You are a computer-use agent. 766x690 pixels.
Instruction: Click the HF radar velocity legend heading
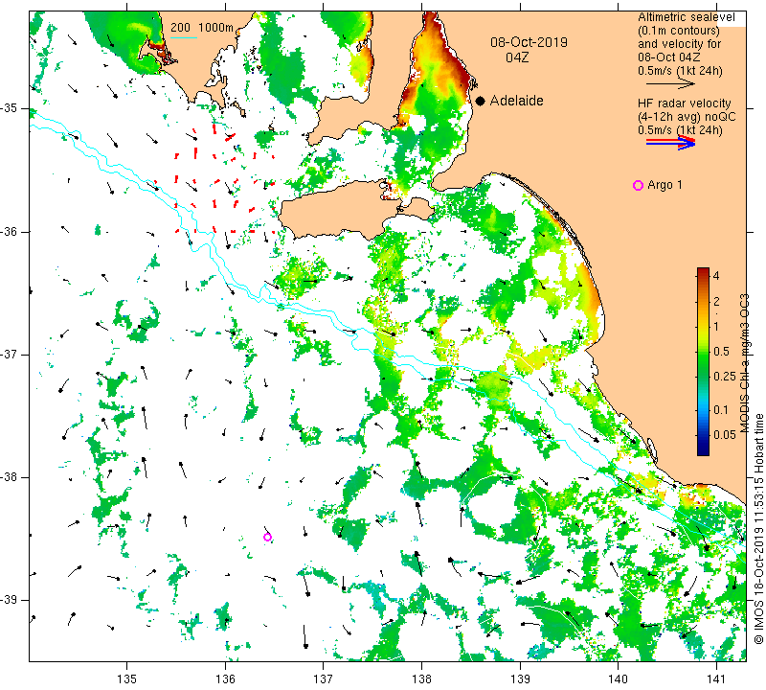(684, 103)
